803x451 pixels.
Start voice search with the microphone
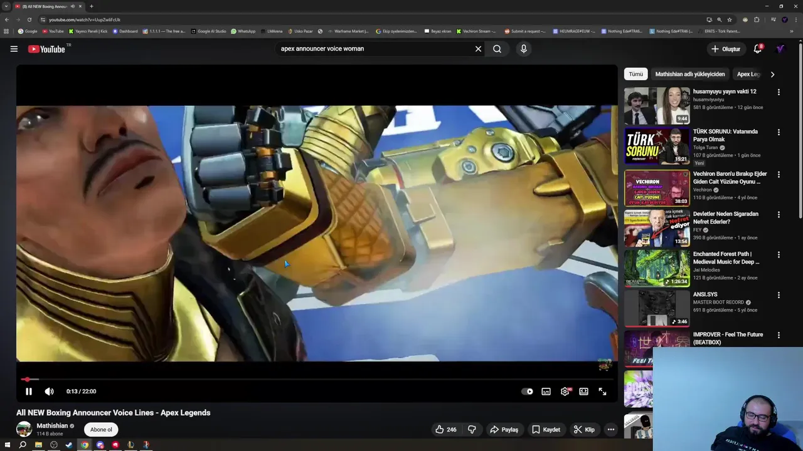[524, 49]
